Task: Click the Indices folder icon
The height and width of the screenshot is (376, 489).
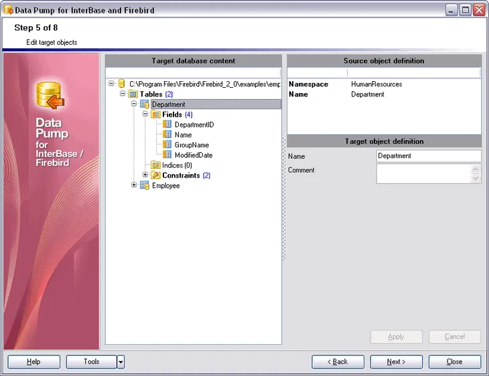Action: 155,165
